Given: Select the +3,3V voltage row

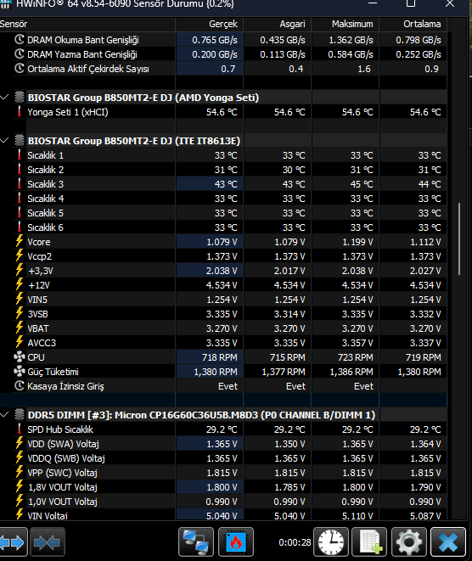Looking at the screenshot, I should 223,271.
